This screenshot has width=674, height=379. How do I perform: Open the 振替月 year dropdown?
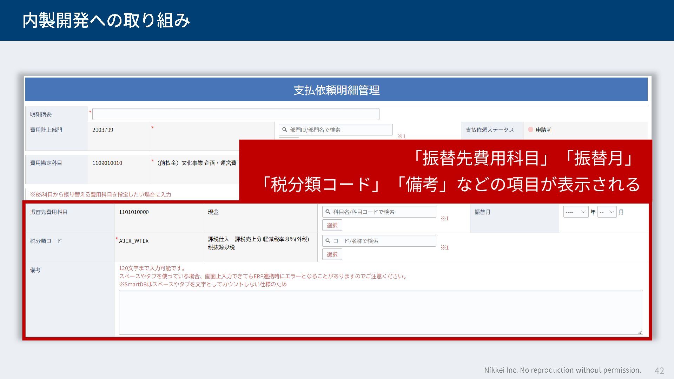576,212
